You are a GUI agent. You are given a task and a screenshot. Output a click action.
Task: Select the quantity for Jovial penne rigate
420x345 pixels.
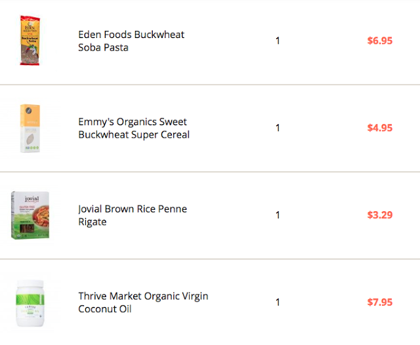278,215
